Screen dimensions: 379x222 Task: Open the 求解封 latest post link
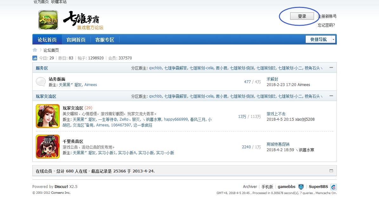click(x=272, y=79)
